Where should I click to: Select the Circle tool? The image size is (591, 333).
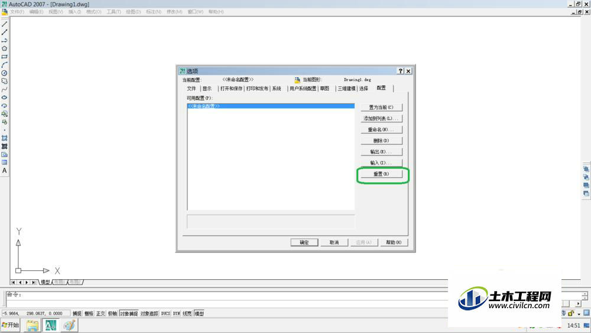pos(5,73)
